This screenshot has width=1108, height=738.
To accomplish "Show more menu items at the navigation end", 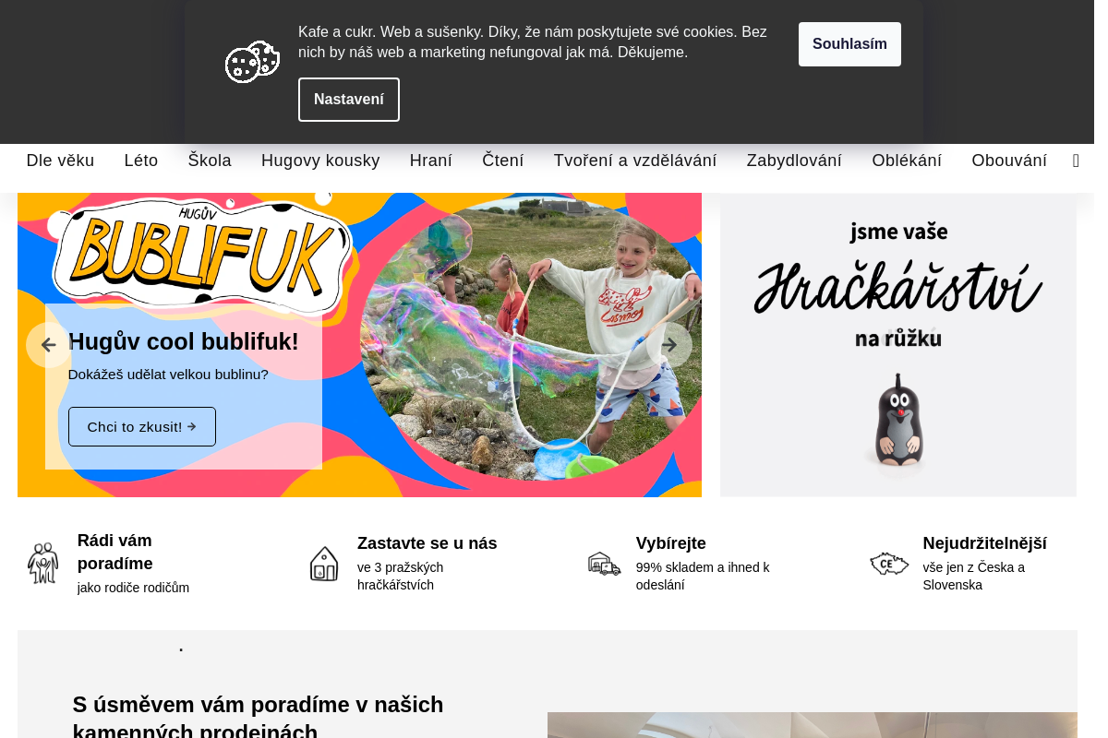I will [1076, 161].
